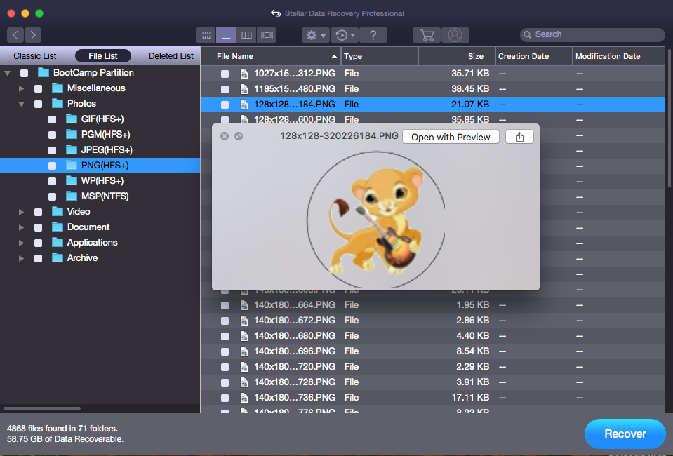Click the file icon of 140x180...728.PNG
Screen dimensions: 673x456
pos(244,382)
